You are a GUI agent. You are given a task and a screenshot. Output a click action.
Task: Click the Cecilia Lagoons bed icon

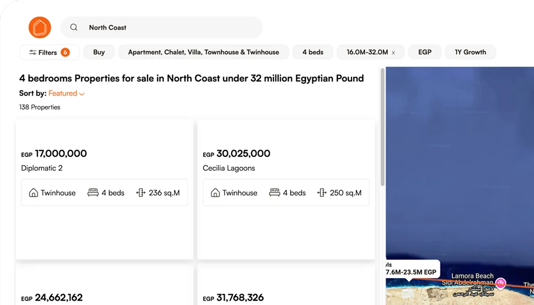(x=274, y=193)
